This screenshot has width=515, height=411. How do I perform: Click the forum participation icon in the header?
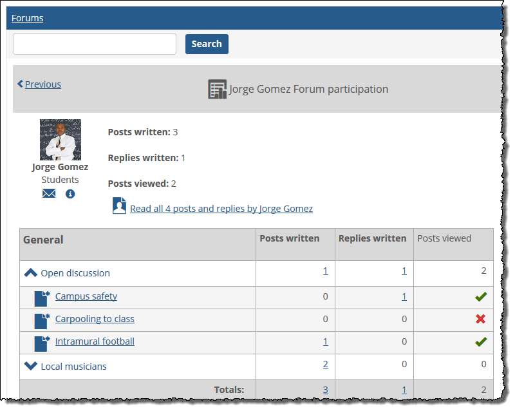pos(217,89)
